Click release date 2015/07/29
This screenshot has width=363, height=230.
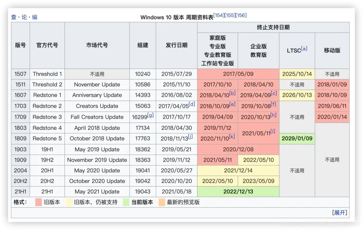coord(177,74)
